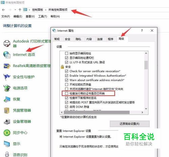The width and height of the screenshot is (169, 157).
Task: Toggle Check for server certificate revocation
Action: coord(67,71)
